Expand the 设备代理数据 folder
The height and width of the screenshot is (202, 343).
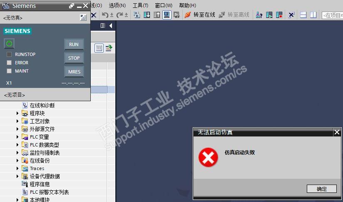17,176
